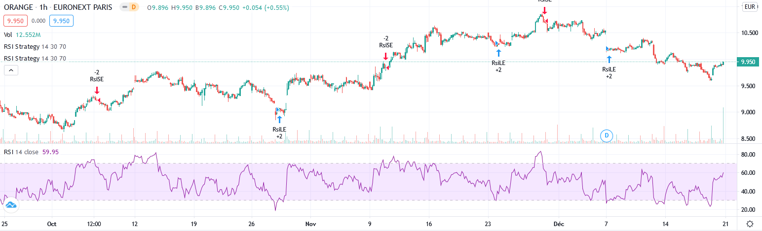Toggle the grey market status pill
Viewport: 762px width, 231px height.
[128, 8]
